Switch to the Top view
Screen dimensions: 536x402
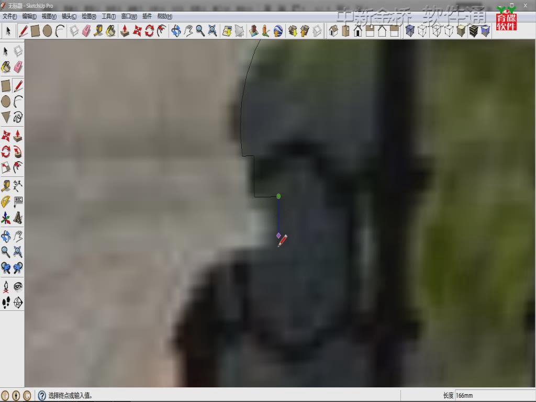[345, 31]
